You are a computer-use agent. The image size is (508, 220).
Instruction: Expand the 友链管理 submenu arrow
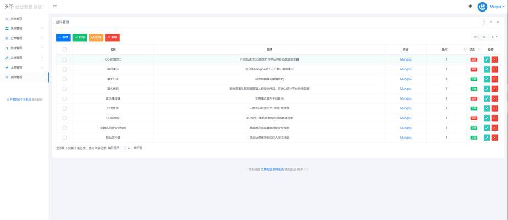coord(42,57)
